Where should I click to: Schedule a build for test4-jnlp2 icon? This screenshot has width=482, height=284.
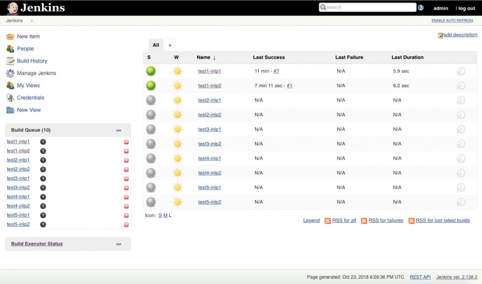click(x=461, y=173)
